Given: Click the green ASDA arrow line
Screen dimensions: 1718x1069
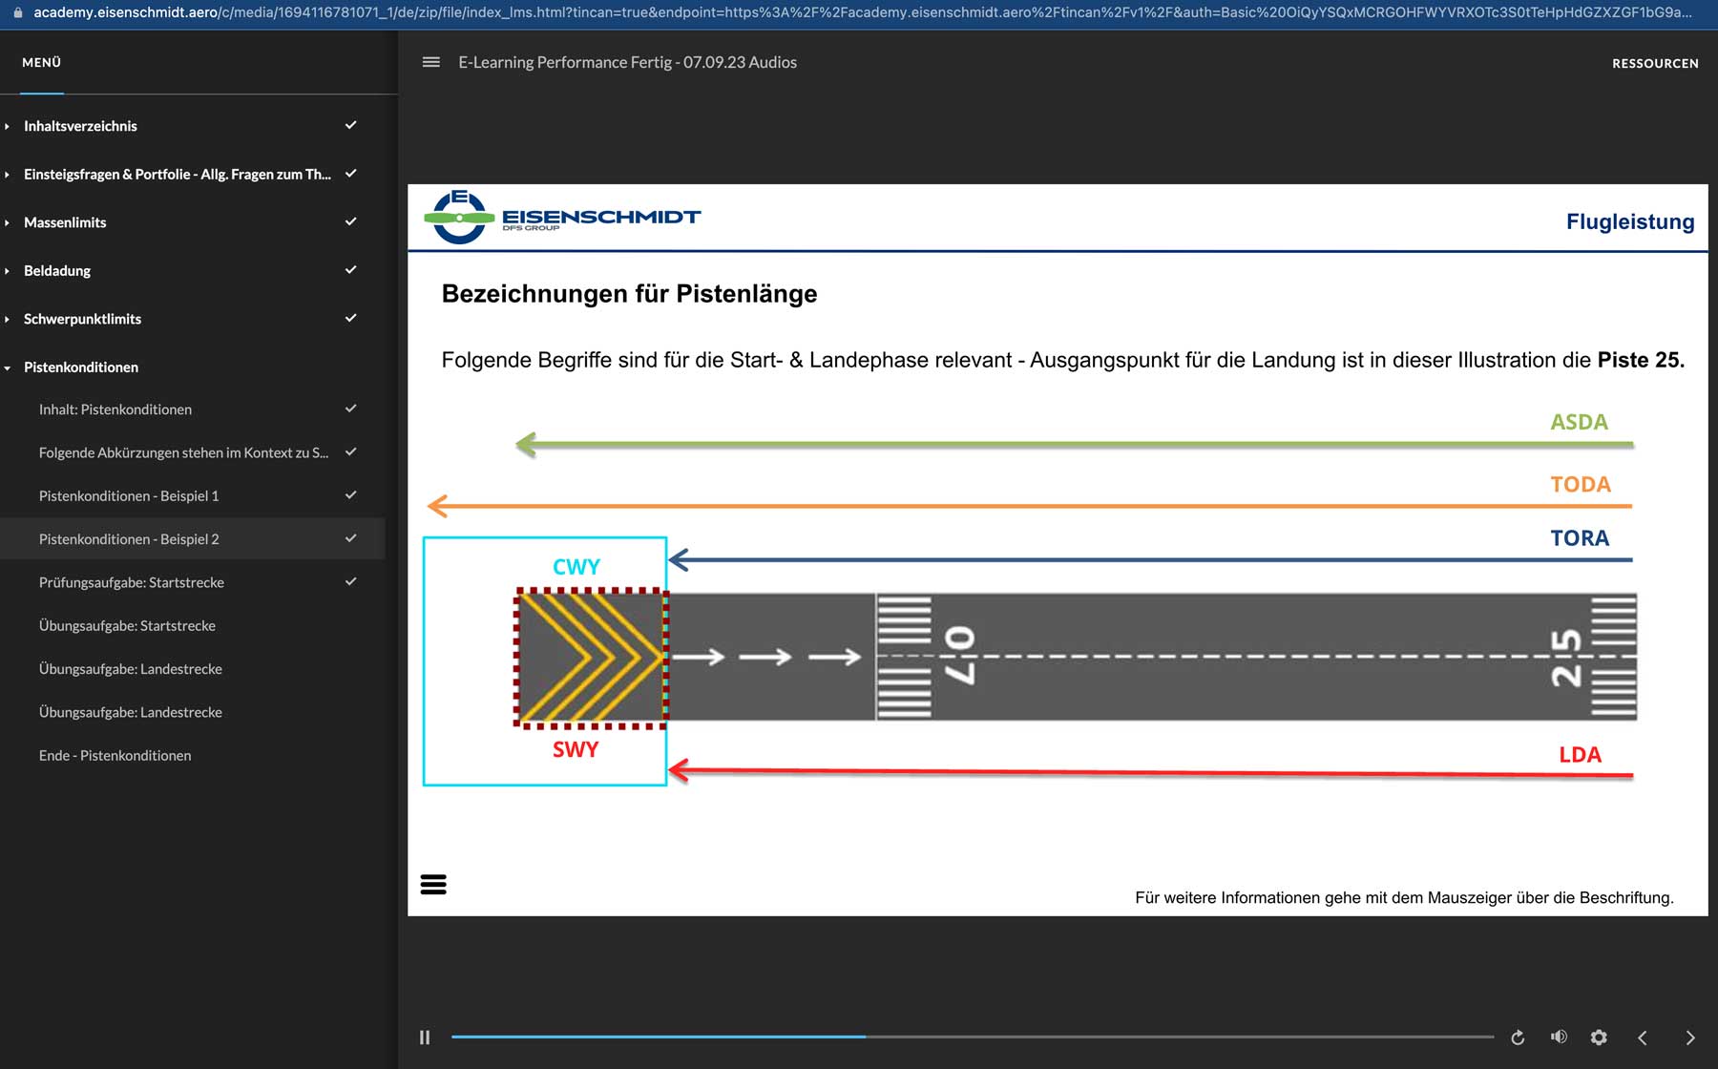Looking at the screenshot, I should [1074, 444].
